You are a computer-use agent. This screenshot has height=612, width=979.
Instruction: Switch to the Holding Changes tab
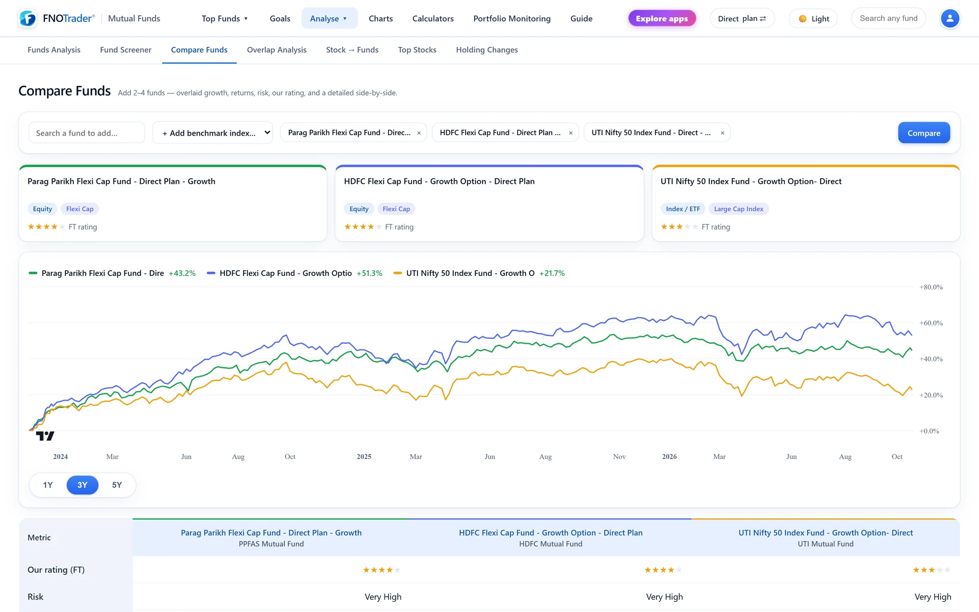[487, 50]
